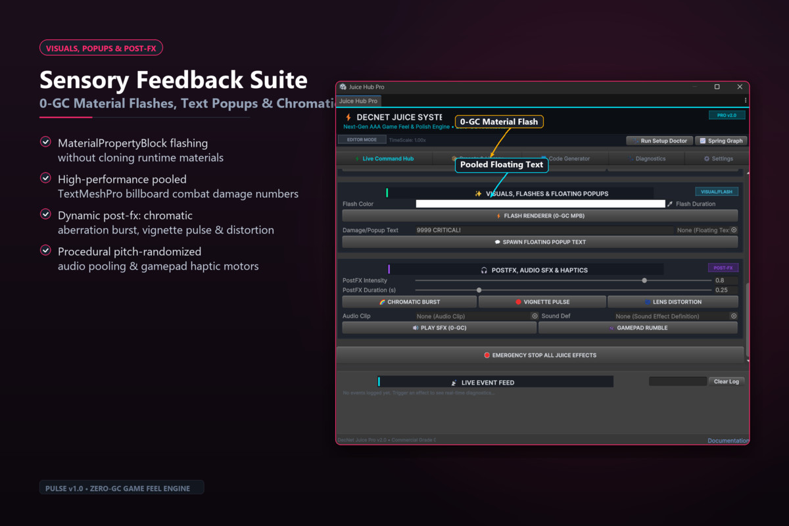
Task: Maximize the Juice Hub Pro window
Action: (717, 87)
